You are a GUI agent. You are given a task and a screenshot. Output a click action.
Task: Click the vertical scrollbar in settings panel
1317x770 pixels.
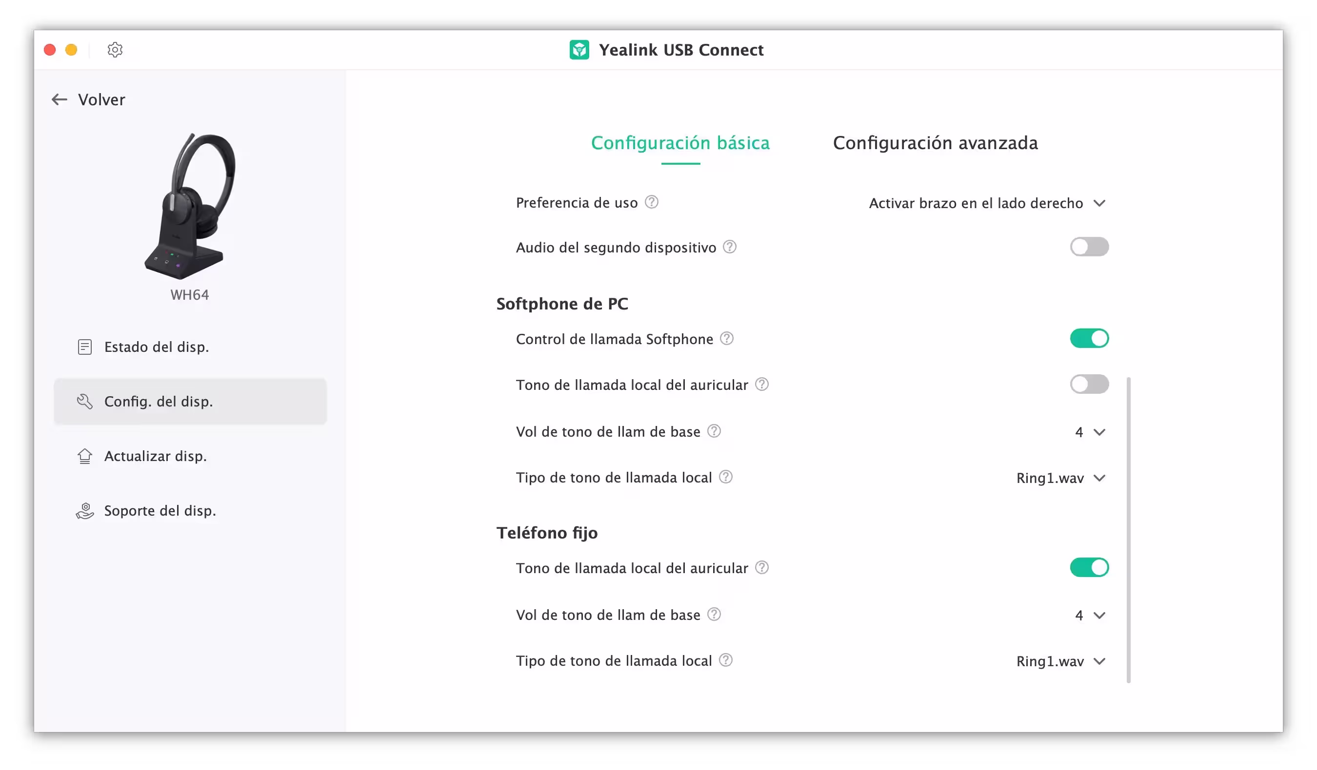1129,530
